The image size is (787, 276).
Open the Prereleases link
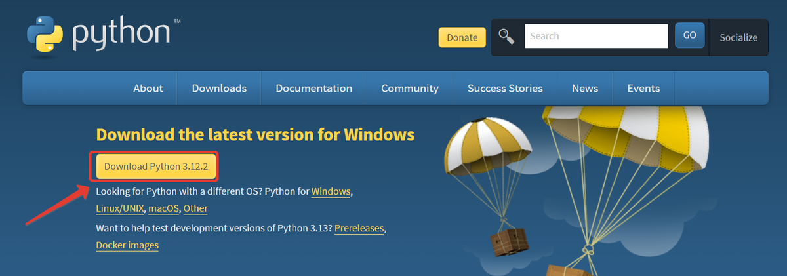pos(359,228)
